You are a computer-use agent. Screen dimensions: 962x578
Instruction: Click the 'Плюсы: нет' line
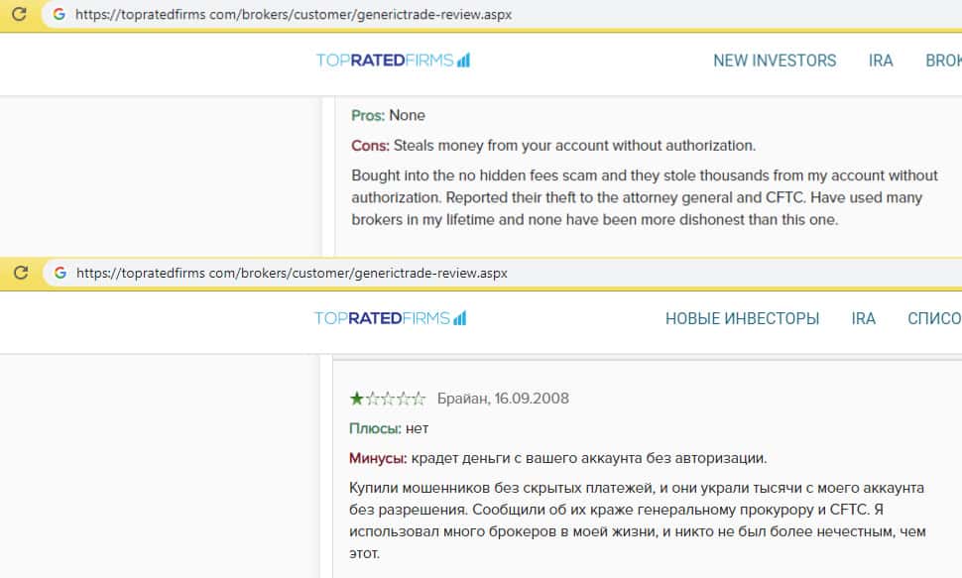[389, 428]
